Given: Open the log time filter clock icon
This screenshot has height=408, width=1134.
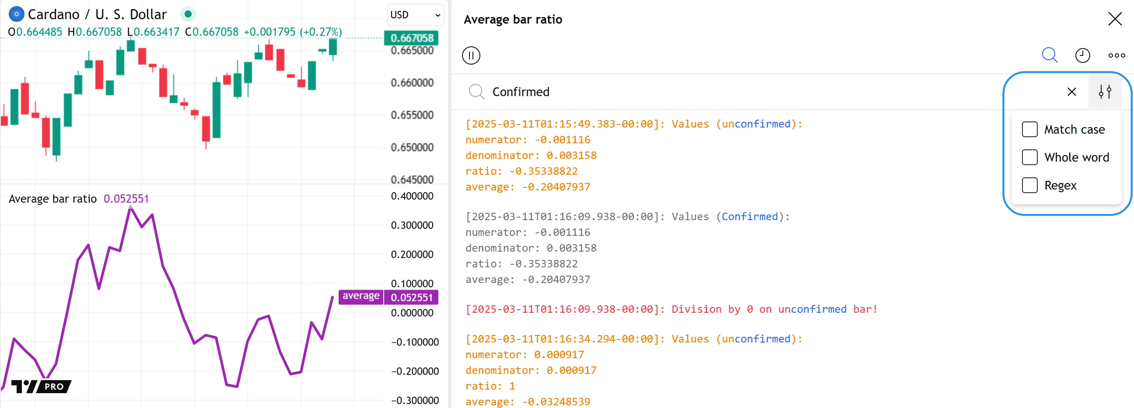Looking at the screenshot, I should tap(1082, 55).
